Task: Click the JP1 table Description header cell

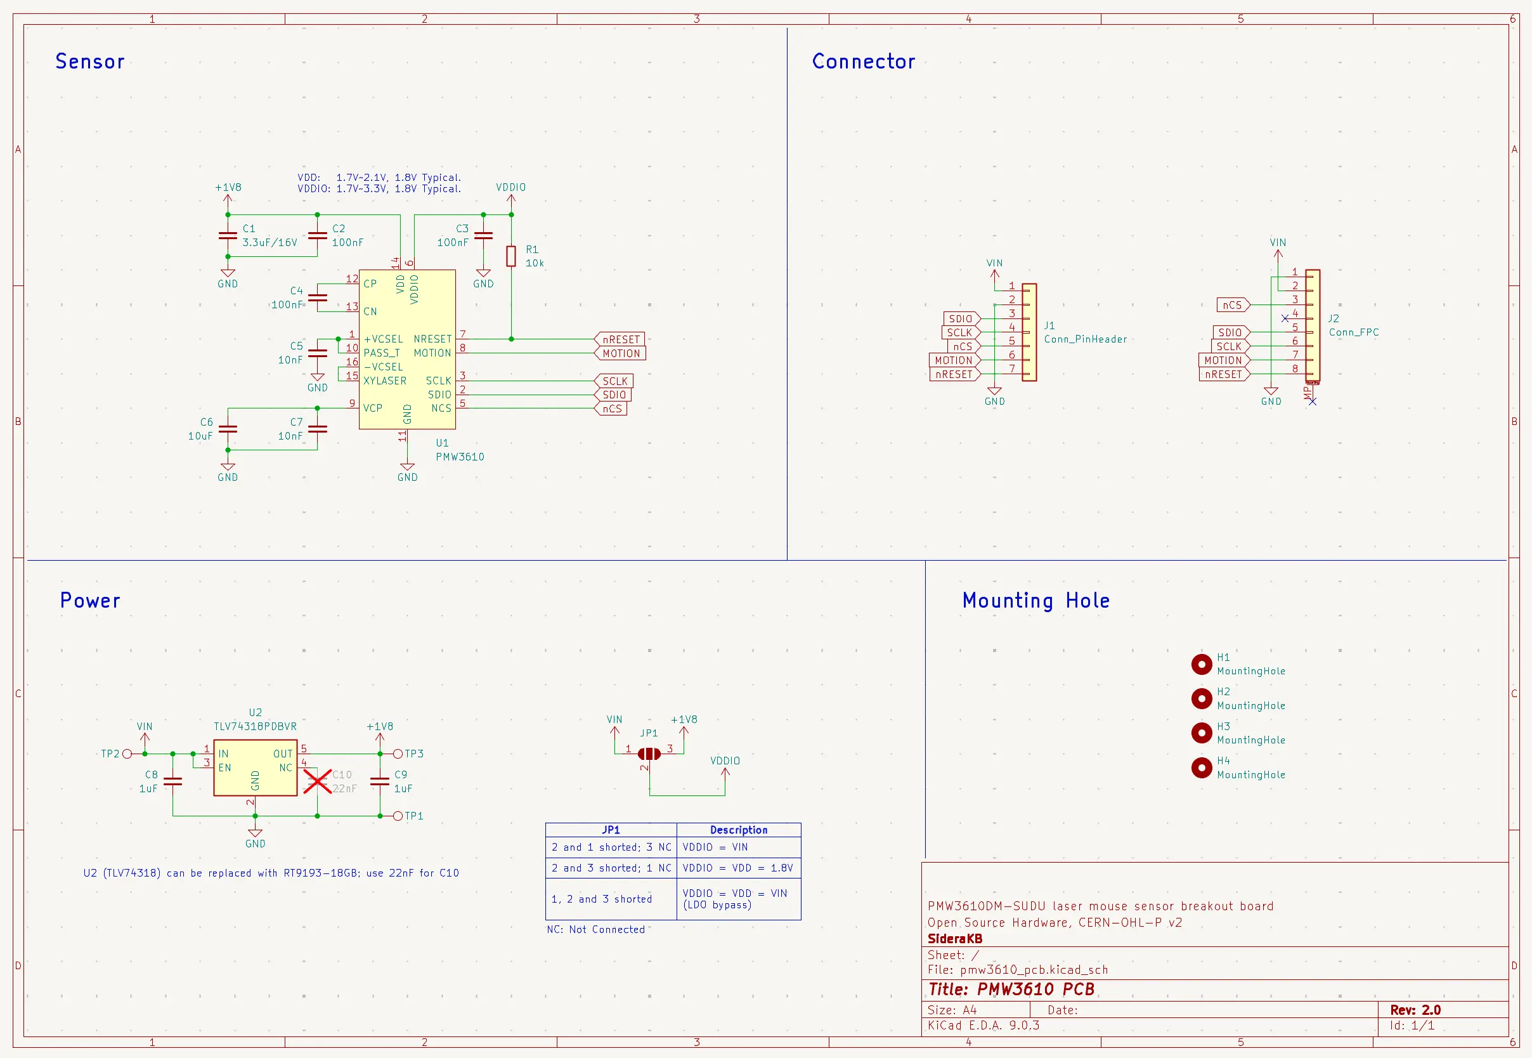Action: tap(738, 830)
